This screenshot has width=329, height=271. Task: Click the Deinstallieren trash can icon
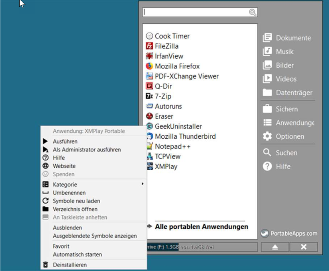[x=45, y=265]
